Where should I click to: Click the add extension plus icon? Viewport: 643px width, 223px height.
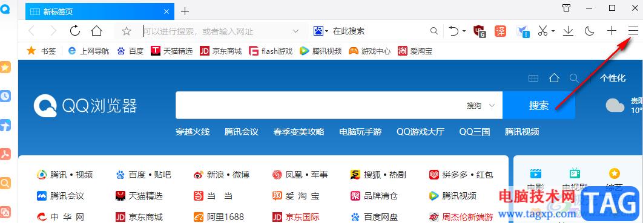(x=612, y=31)
